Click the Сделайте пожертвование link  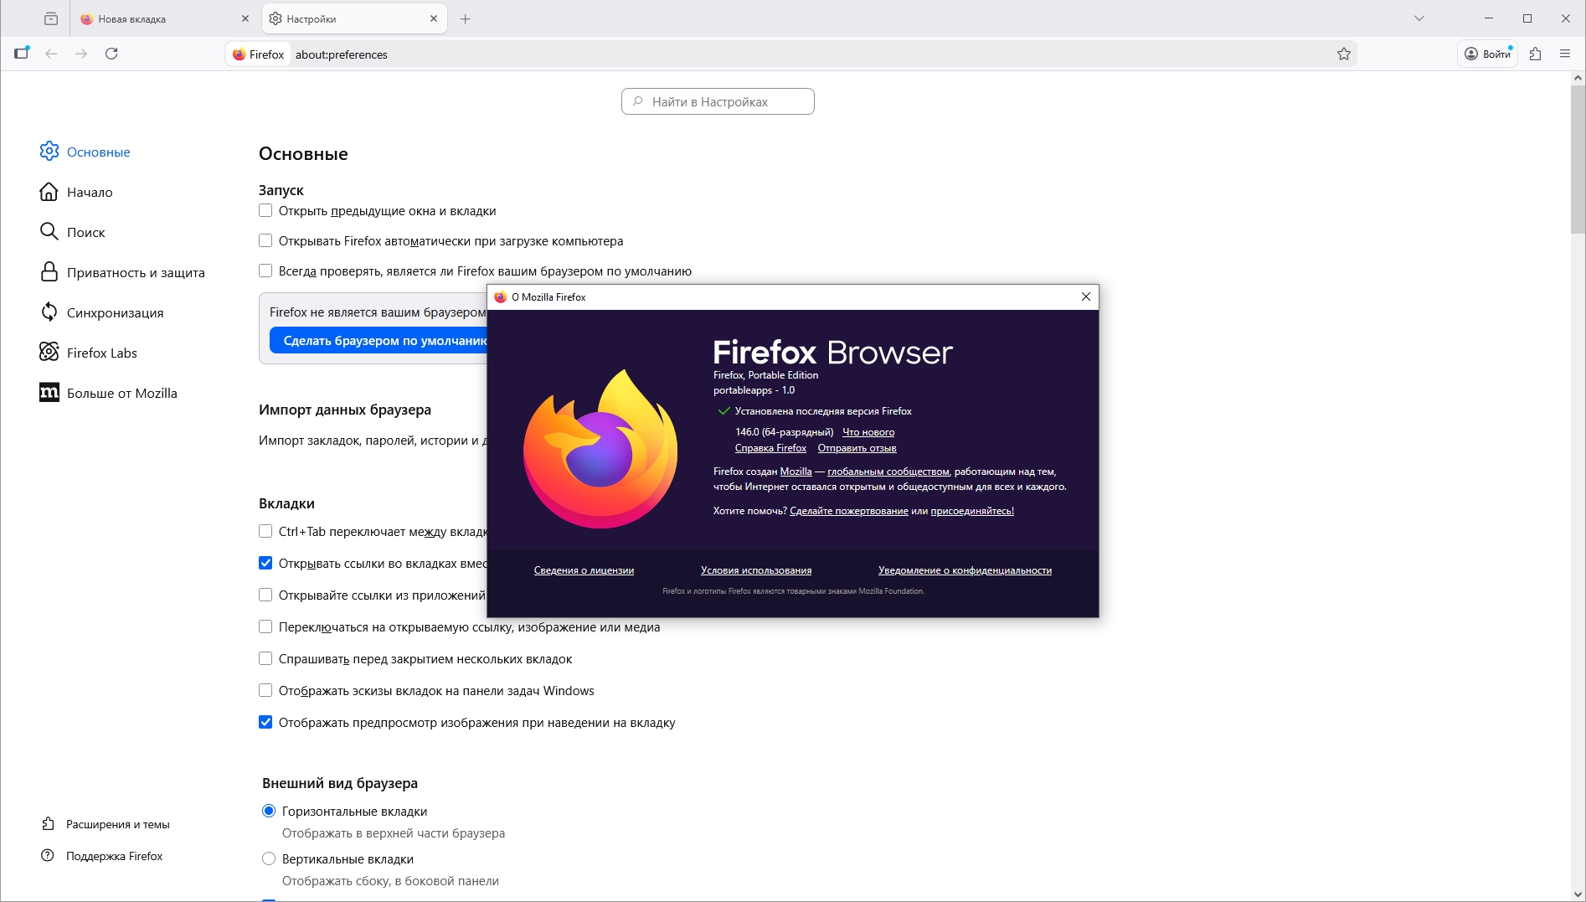849,511
